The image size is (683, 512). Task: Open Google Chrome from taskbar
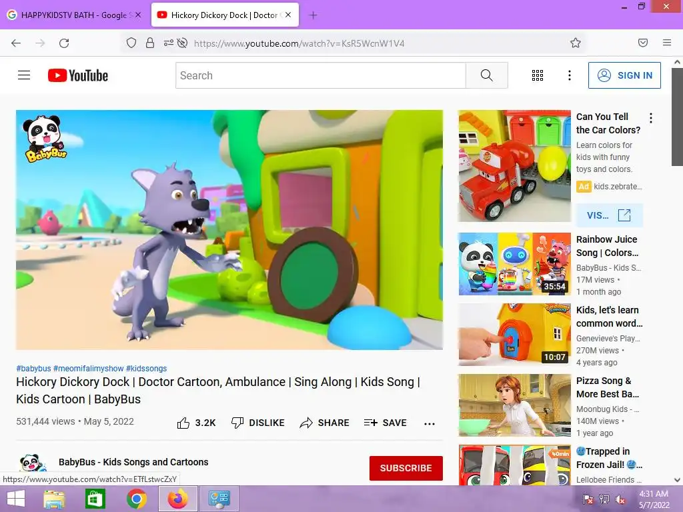pos(136,499)
